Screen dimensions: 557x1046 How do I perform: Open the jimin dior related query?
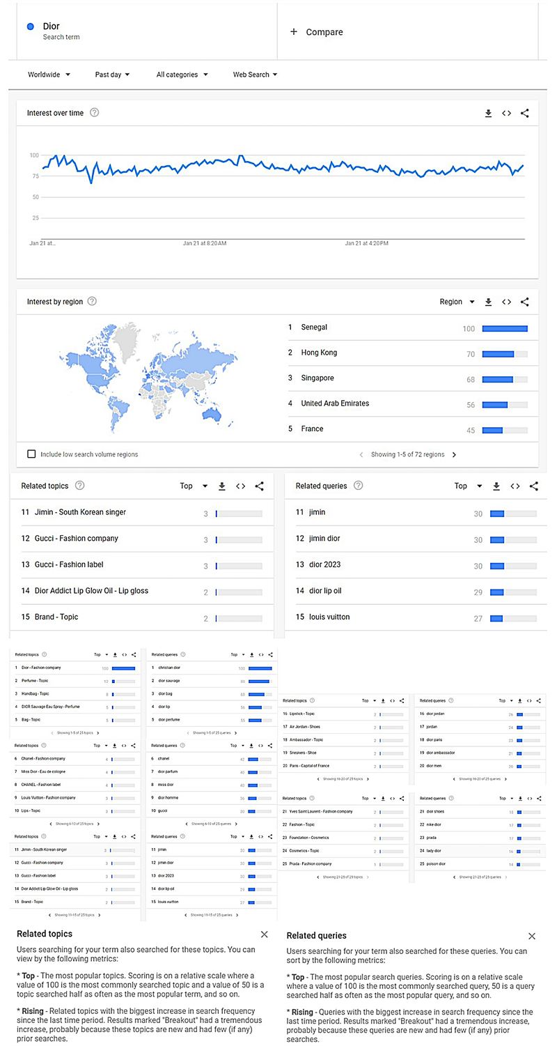[x=324, y=539]
